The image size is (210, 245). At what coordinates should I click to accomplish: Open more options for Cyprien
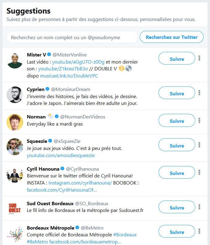(x=200, y=93)
